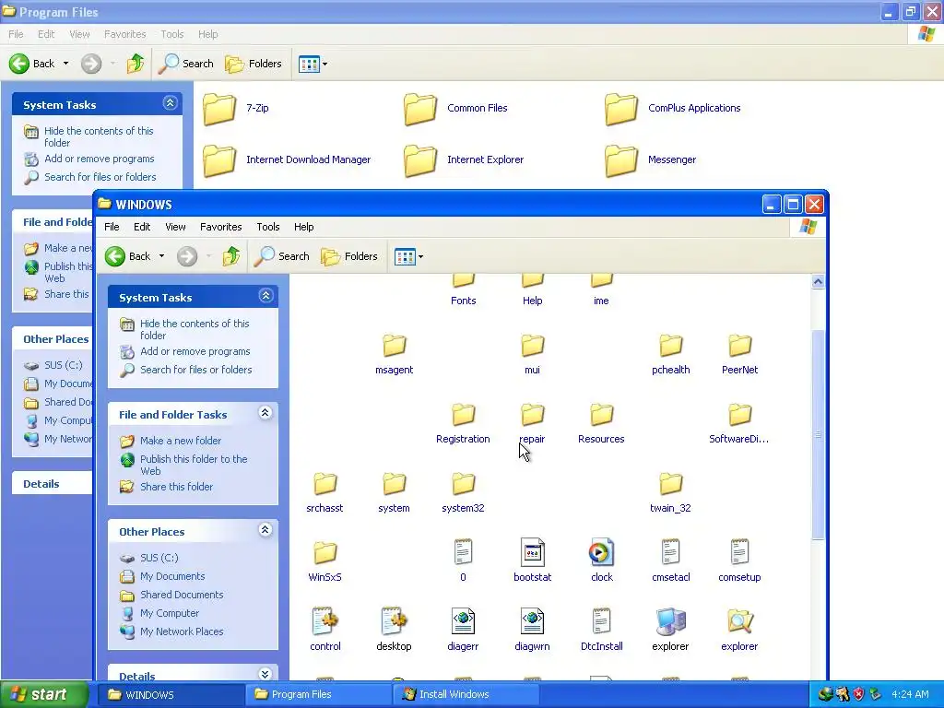
Task: Click WINDOWS window vertical scrollbar thumb
Action: pyautogui.click(x=818, y=435)
